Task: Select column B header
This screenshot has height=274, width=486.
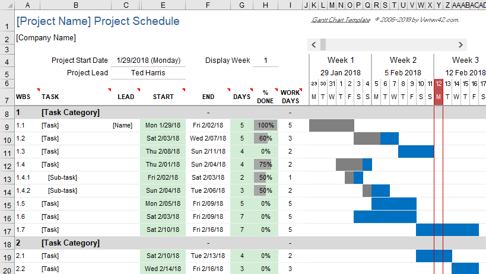Action: [x=75, y=5]
